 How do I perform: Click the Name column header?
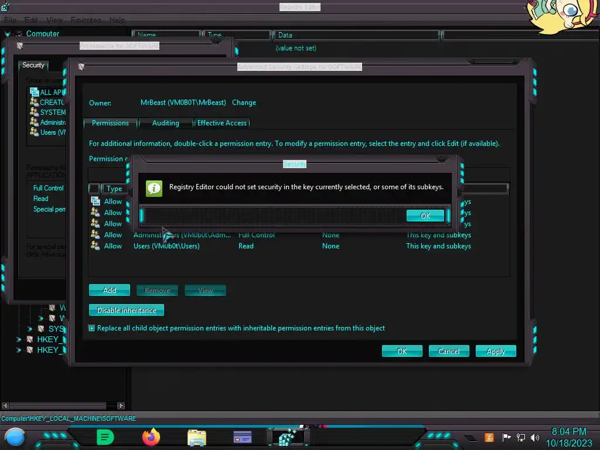pyautogui.click(x=167, y=35)
